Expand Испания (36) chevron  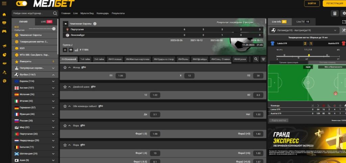coord(53,94)
